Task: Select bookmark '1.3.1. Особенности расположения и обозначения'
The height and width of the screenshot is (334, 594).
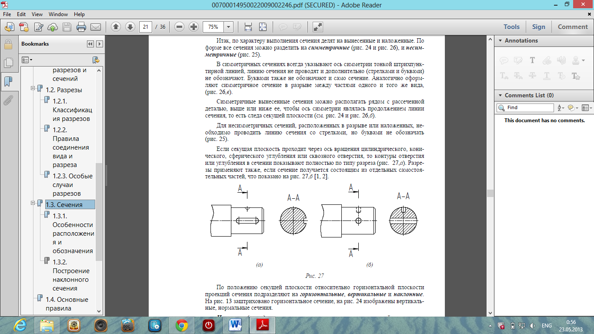Action: [x=73, y=234]
